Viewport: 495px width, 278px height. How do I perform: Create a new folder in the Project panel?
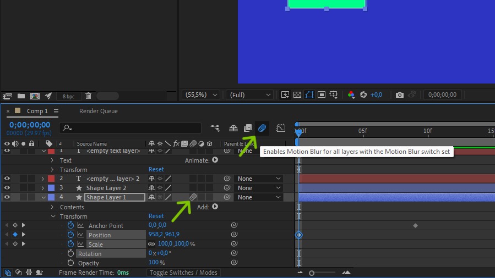pos(21,96)
